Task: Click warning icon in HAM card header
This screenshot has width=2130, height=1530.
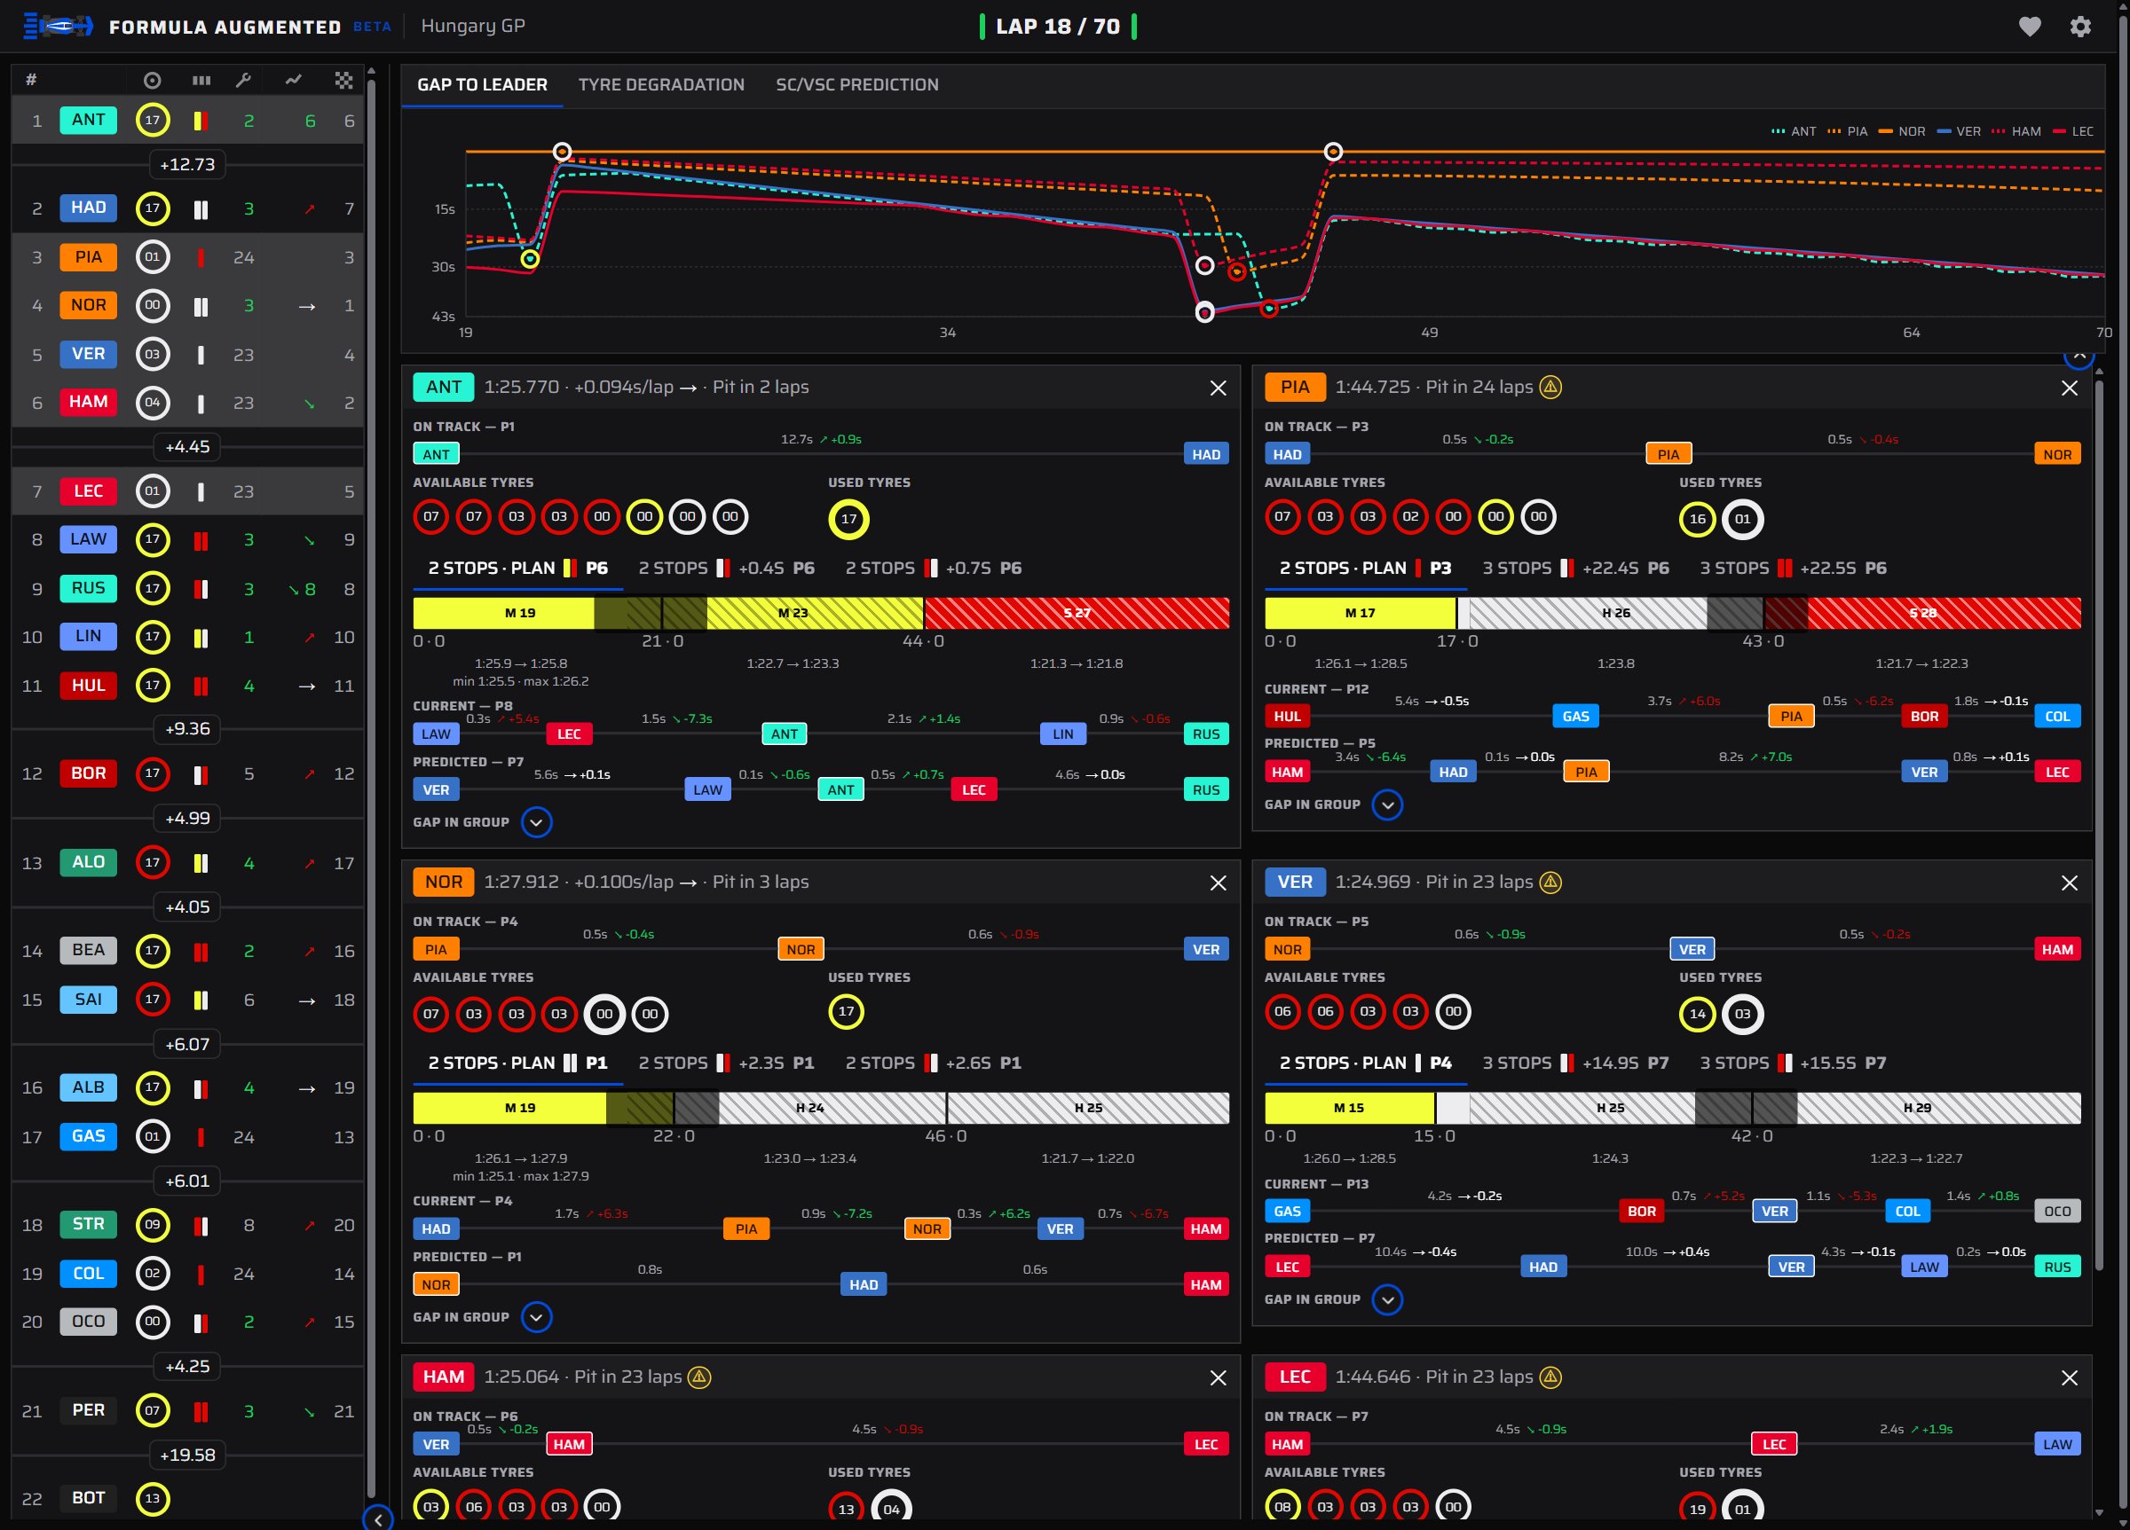Action: point(698,1376)
